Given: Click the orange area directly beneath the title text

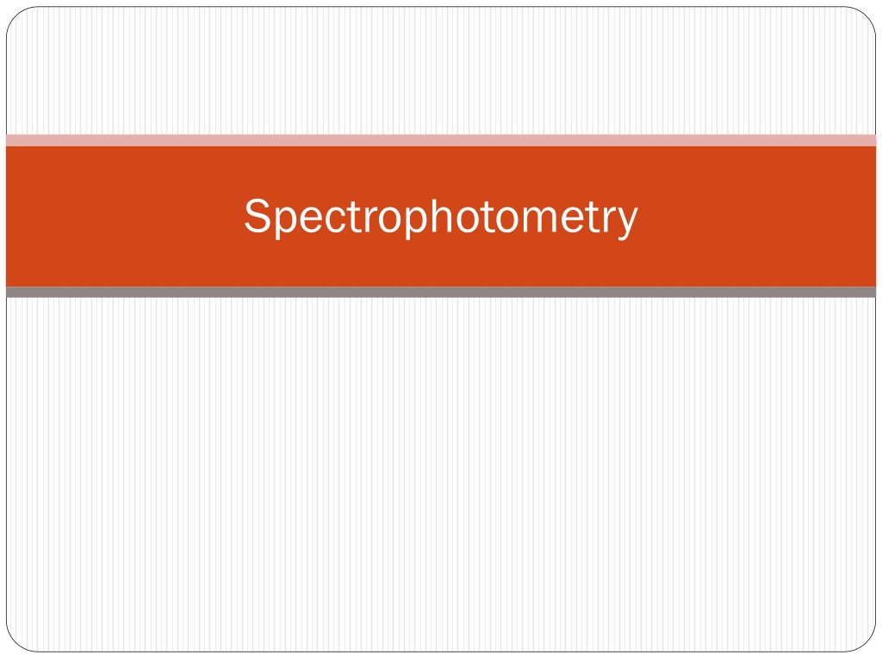Looking at the screenshot, I should (441, 263).
